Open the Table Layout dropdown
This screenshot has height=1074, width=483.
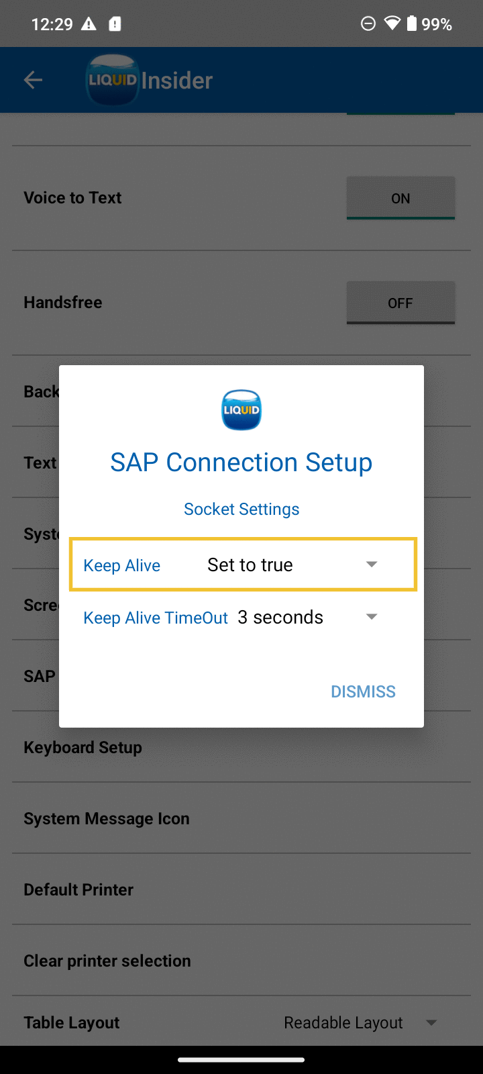pos(431,1022)
